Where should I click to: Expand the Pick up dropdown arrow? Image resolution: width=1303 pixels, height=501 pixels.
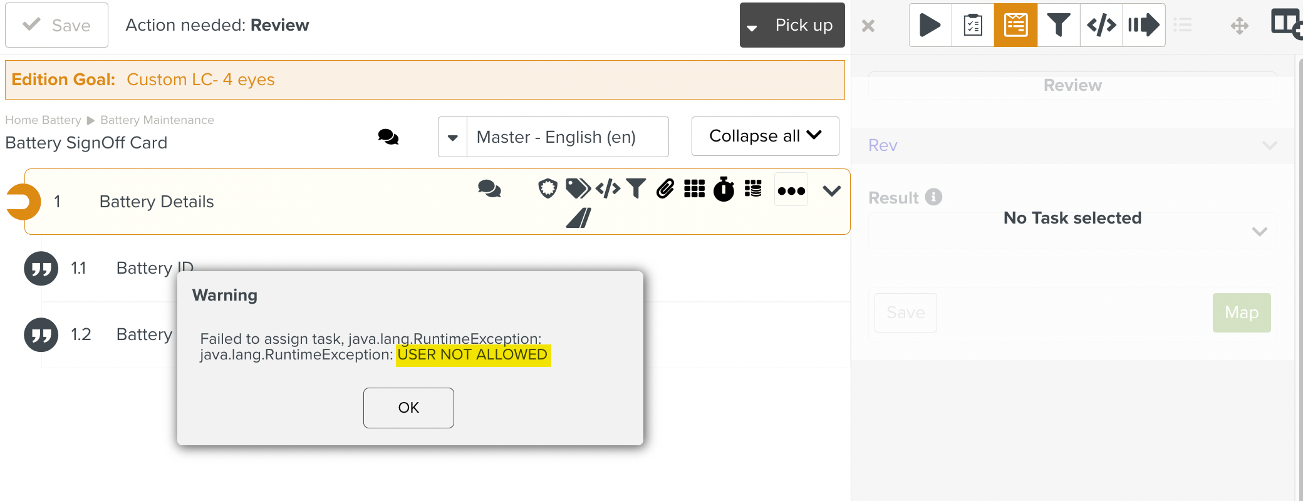point(752,27)
